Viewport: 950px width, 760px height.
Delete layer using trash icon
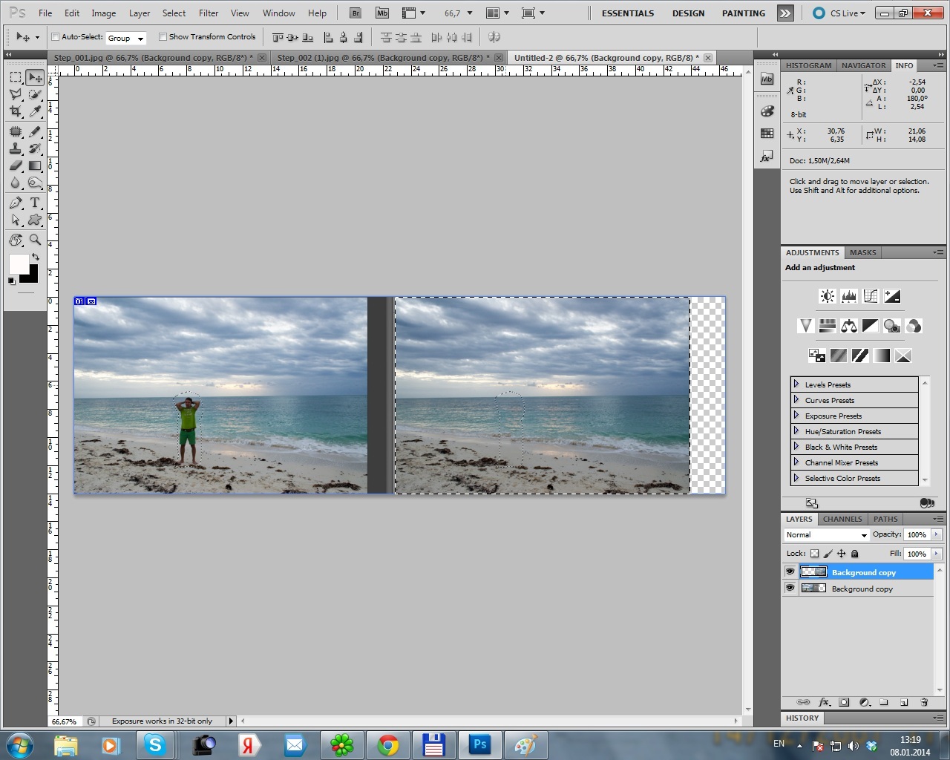(x=924, y=702)
